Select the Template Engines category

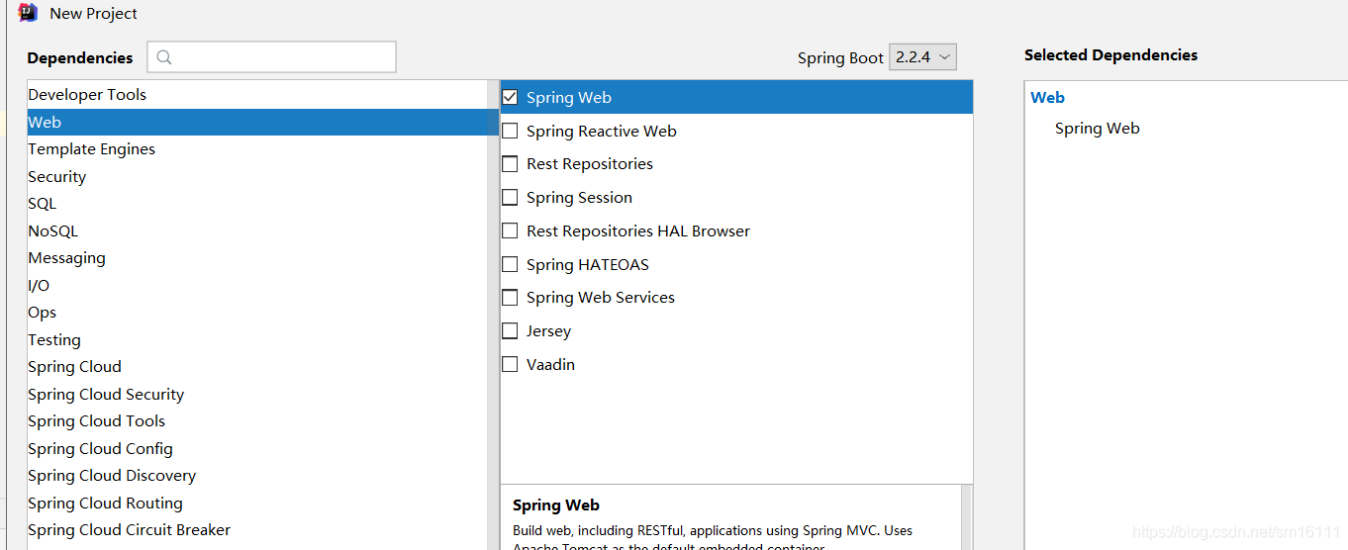pyautogui.click(x=257, y=149)
